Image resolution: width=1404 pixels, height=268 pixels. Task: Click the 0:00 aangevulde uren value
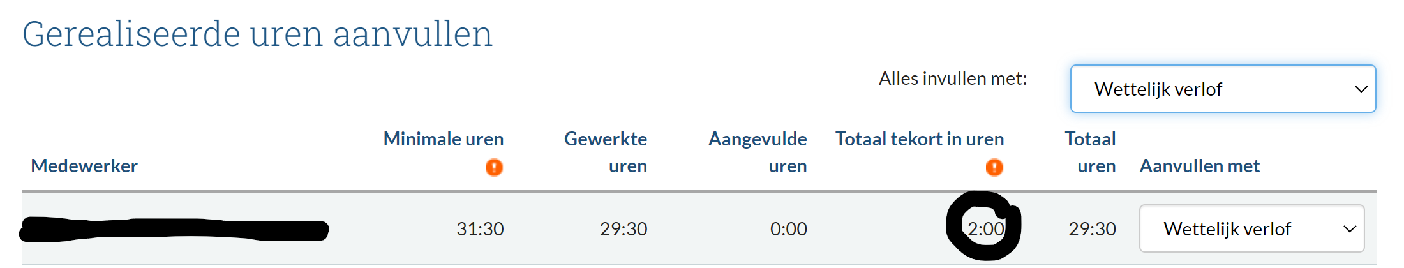(788, 228)
